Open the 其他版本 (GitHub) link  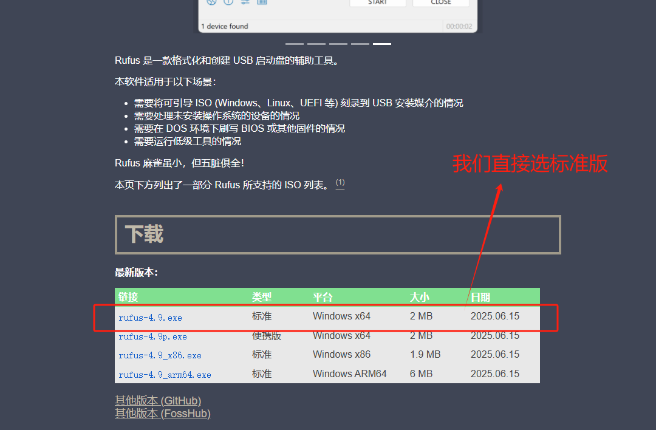(x=158, y=400)
